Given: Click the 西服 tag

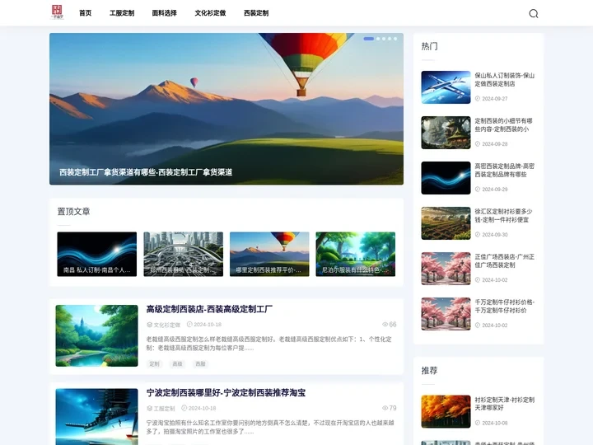Looking at the screenshot, I should click(200, 363).
